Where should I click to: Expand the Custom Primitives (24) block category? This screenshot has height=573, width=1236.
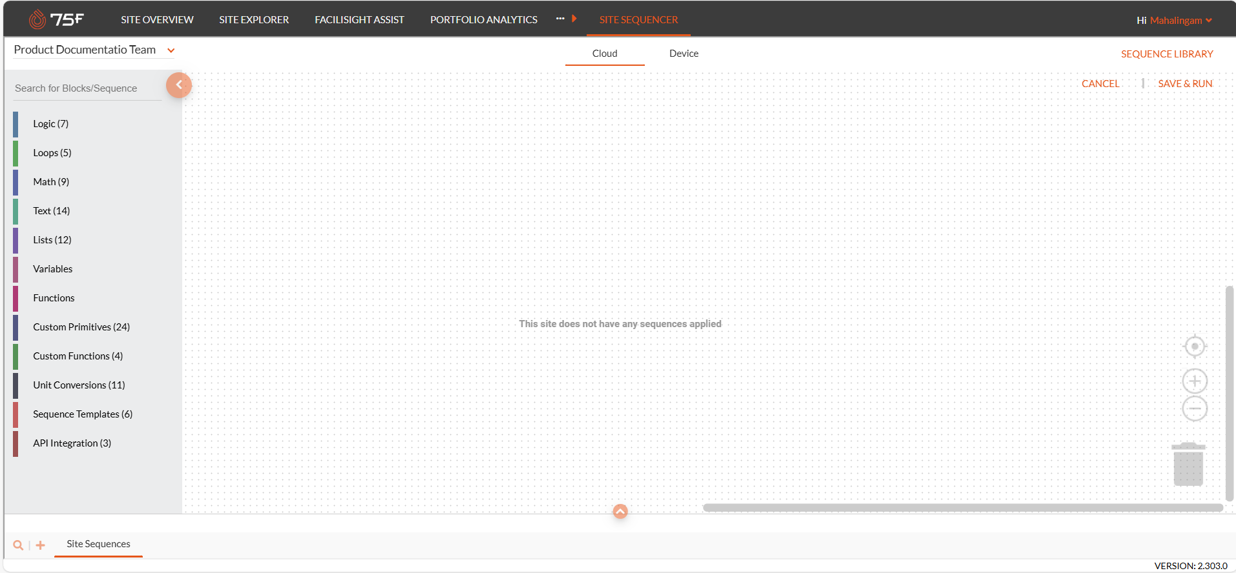pyautogui.click(x=81, y=327)
